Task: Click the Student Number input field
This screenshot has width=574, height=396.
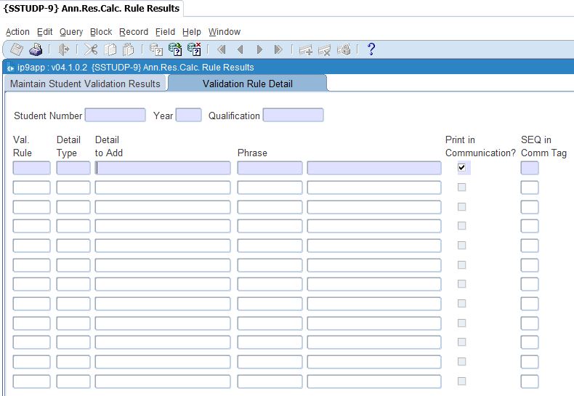Action: coord(115,116)
